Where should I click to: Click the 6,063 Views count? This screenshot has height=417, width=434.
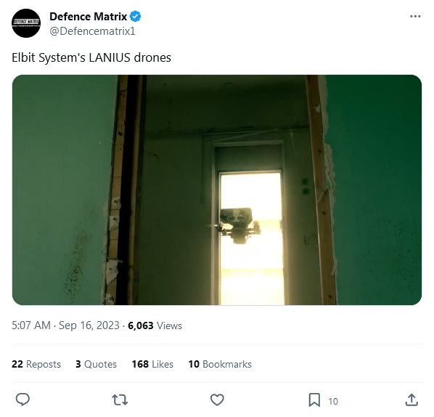(x=155, y=325)
